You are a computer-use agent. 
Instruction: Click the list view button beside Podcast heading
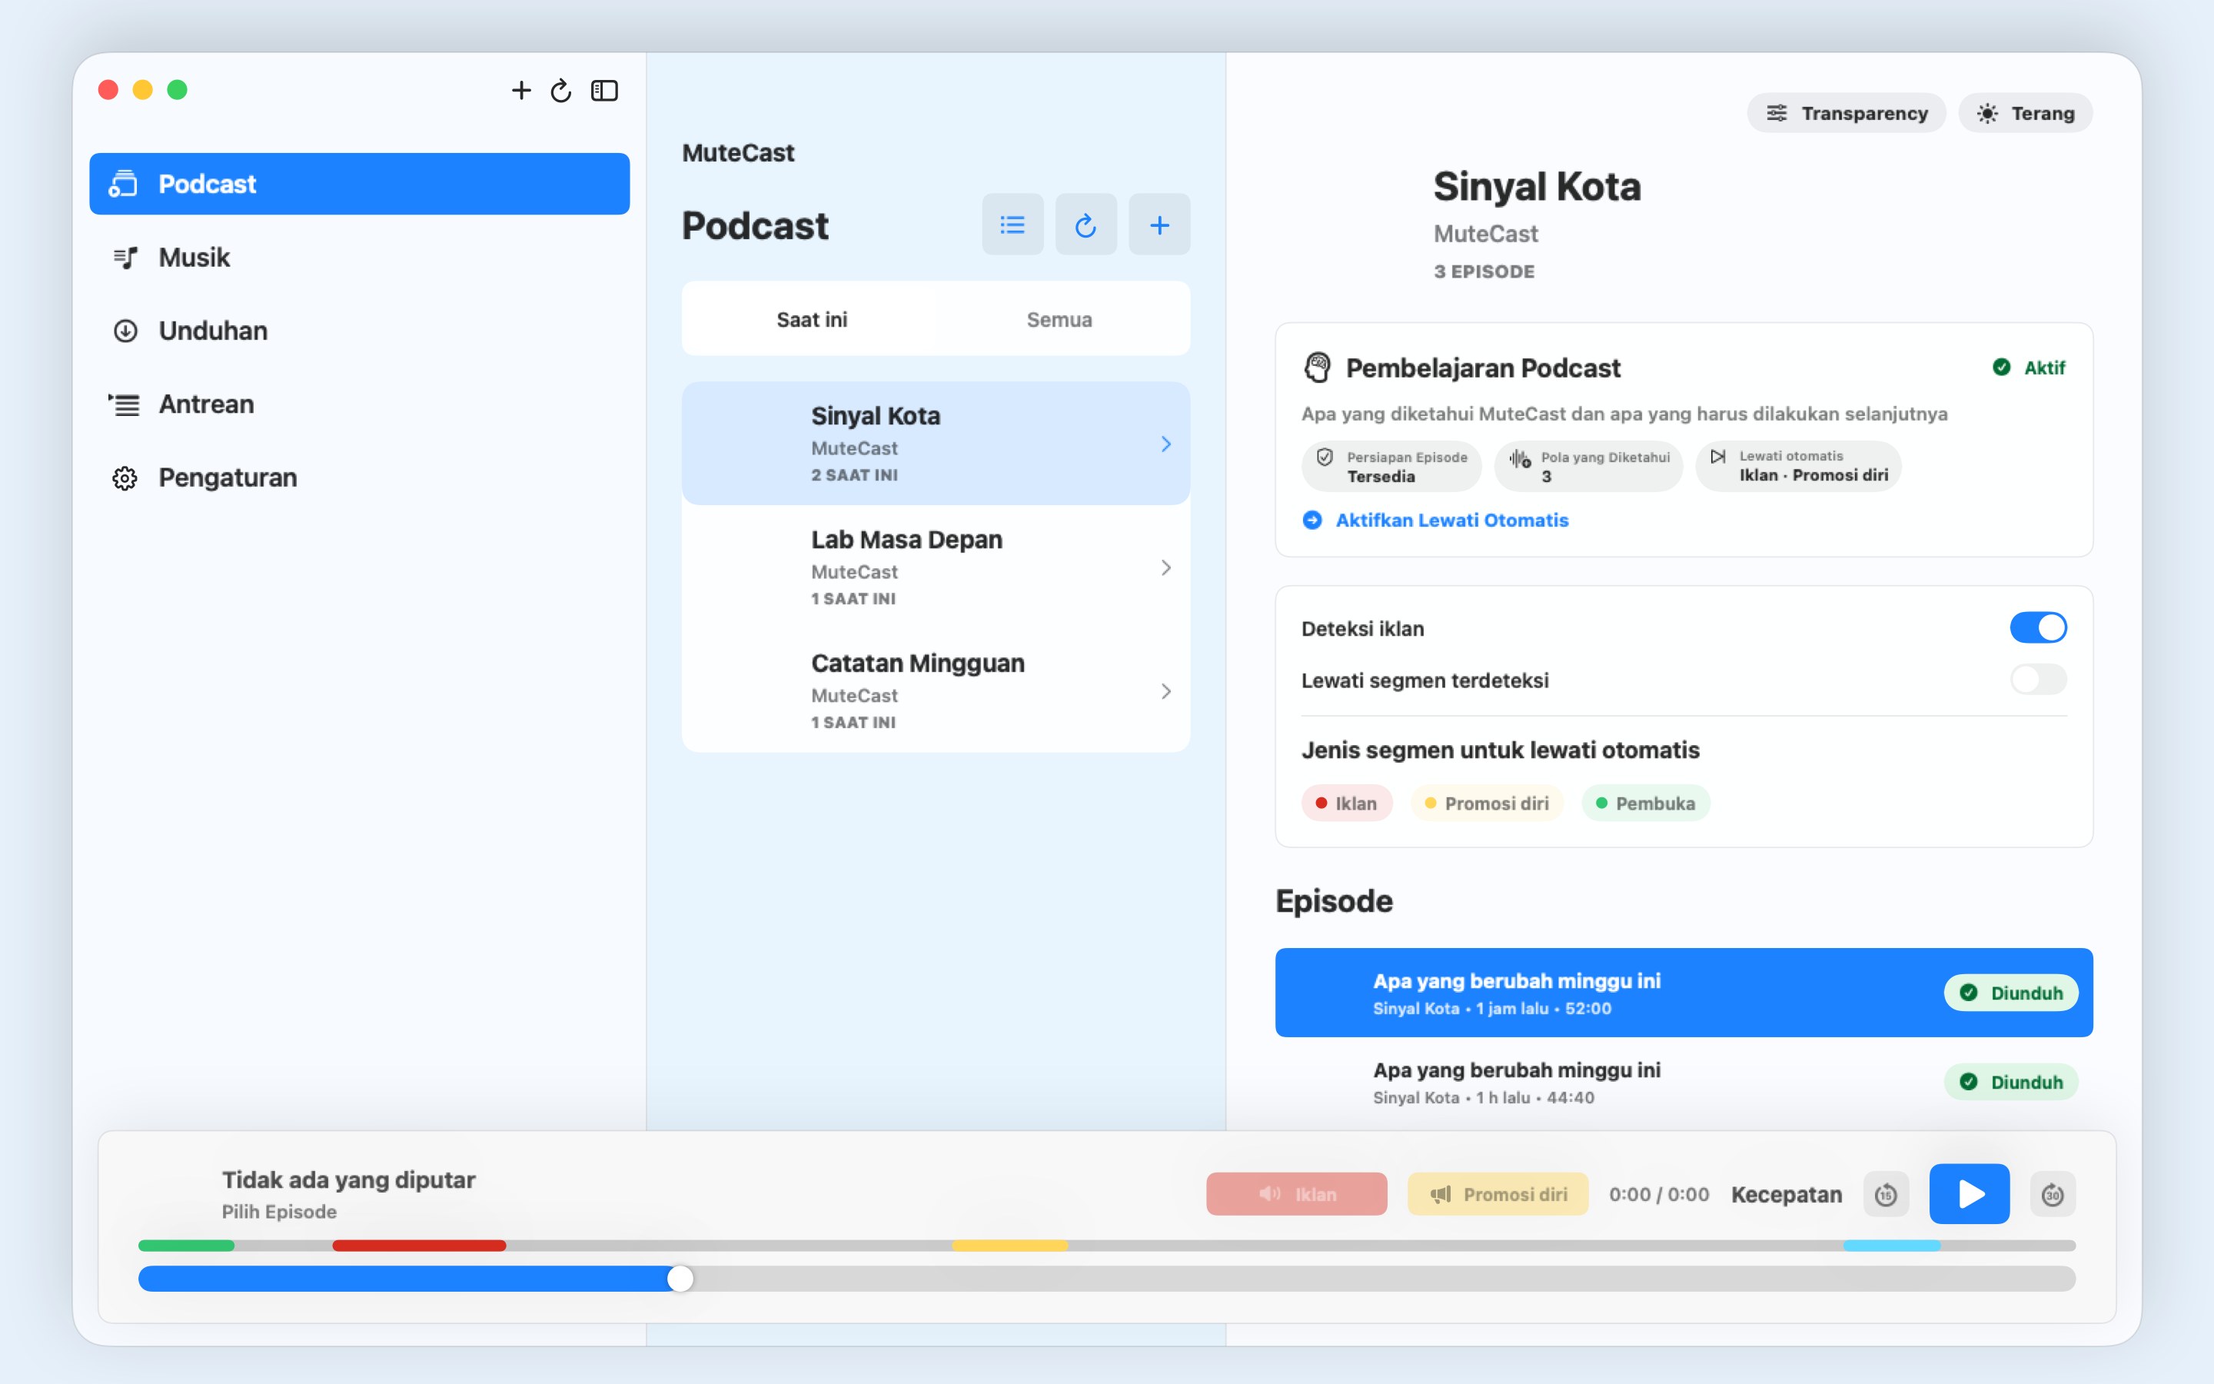1012,225
